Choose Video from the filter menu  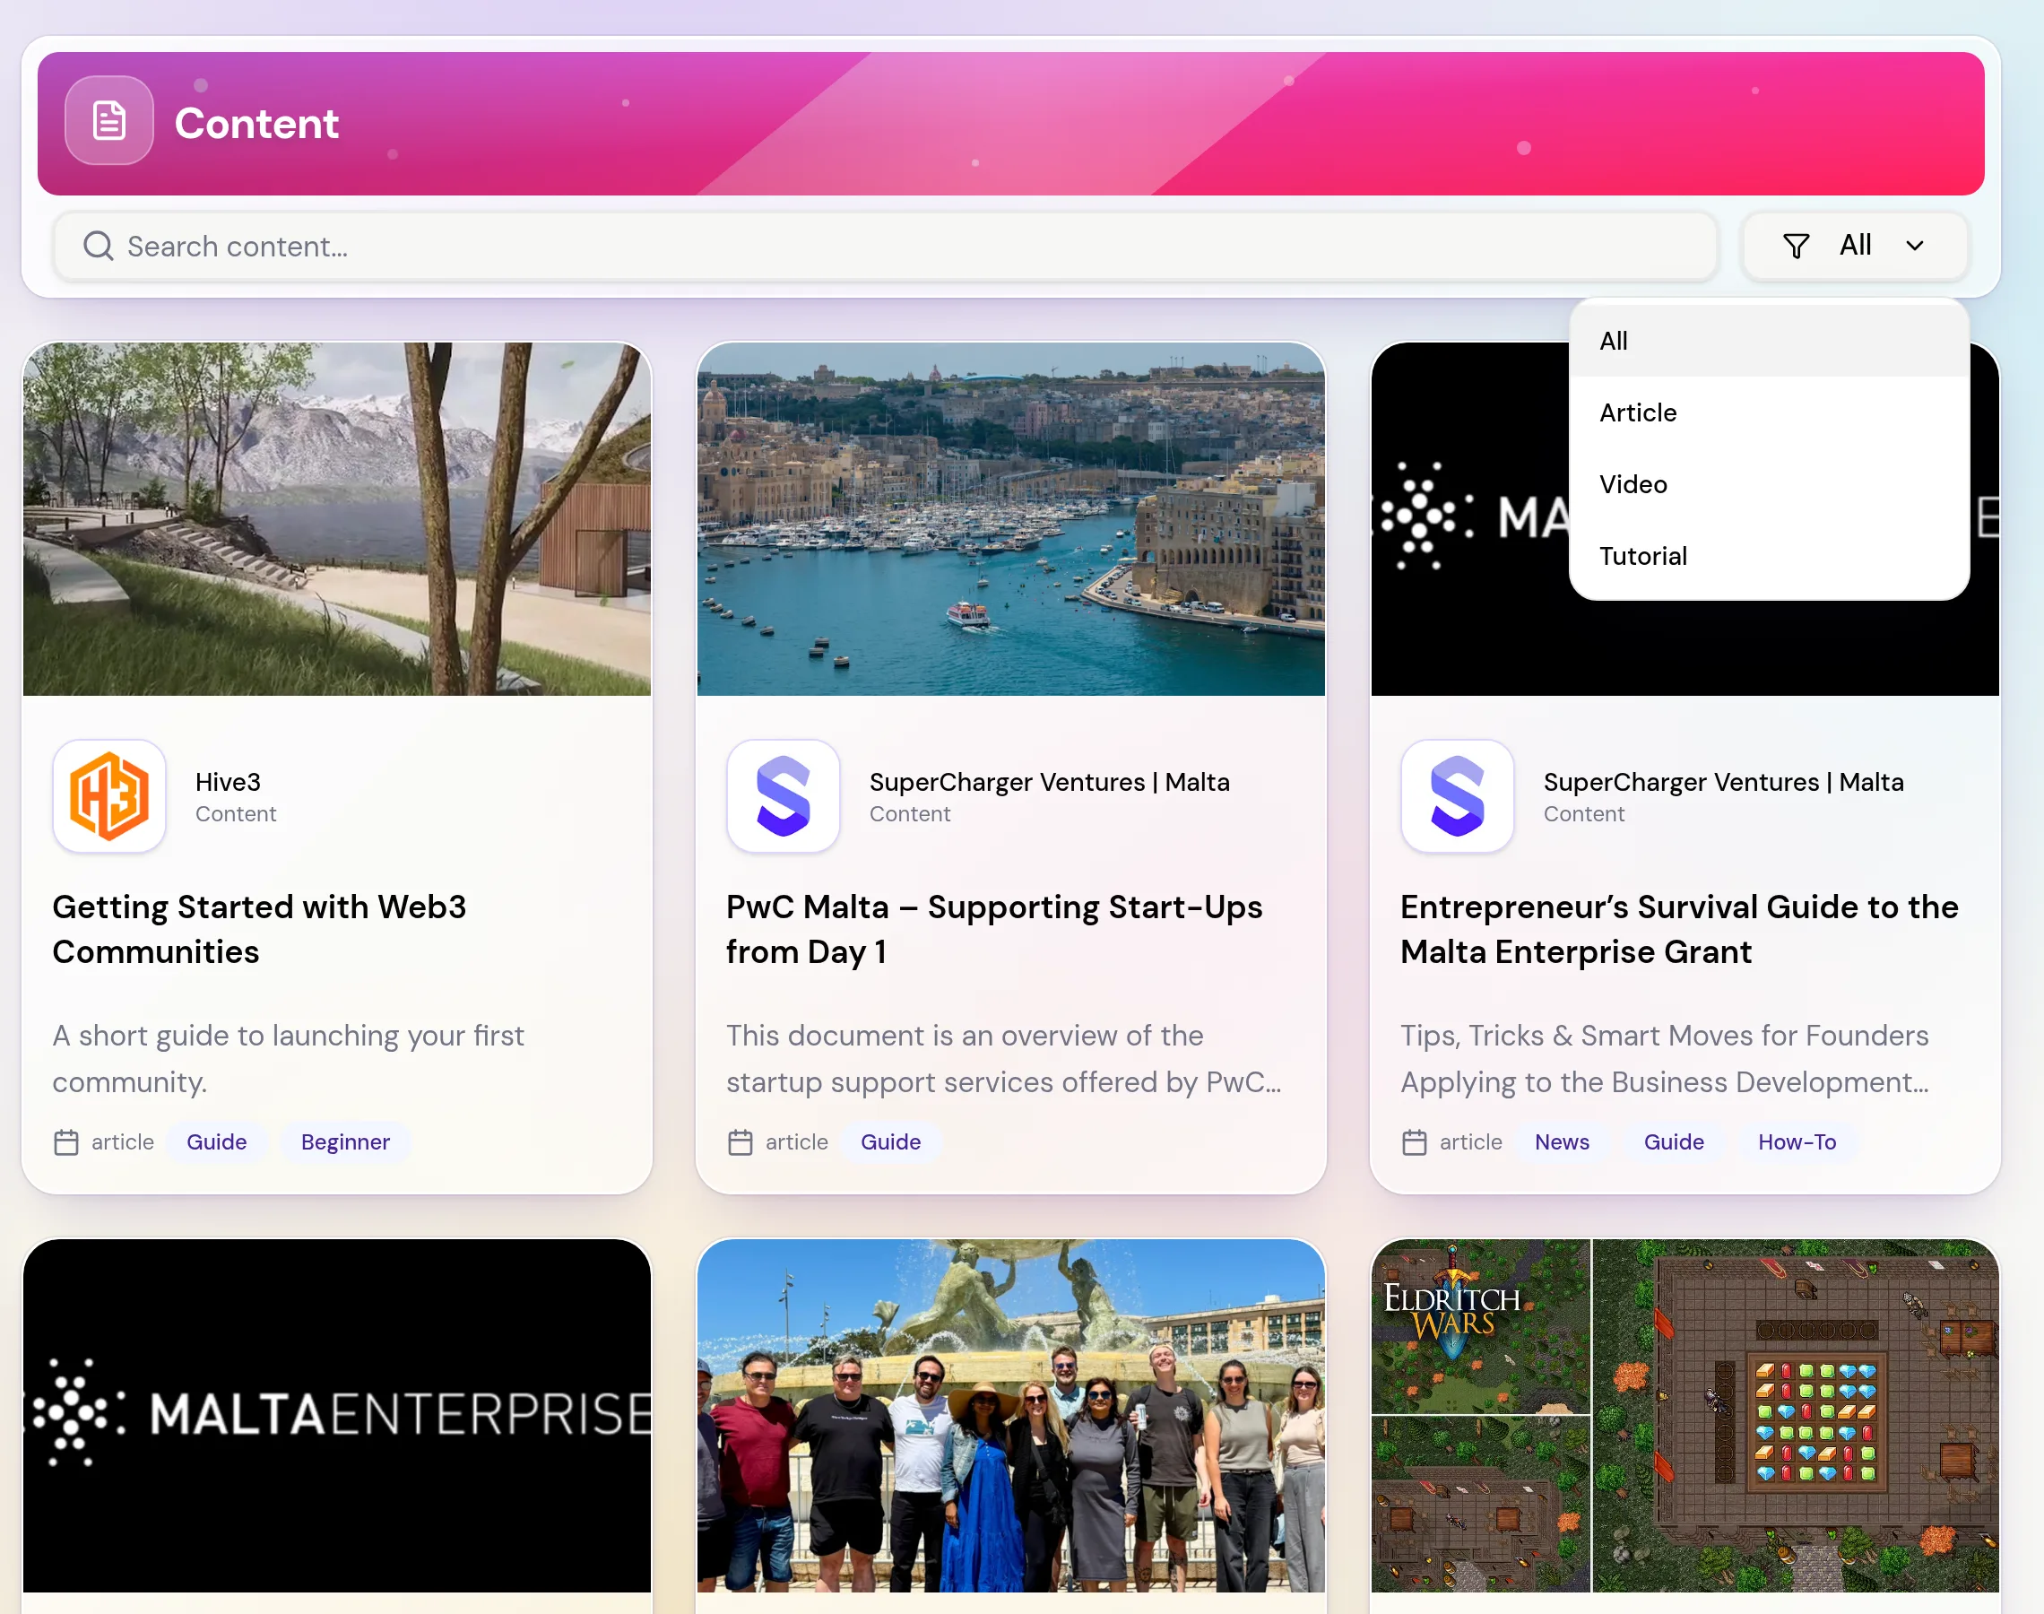[1768, 485]
